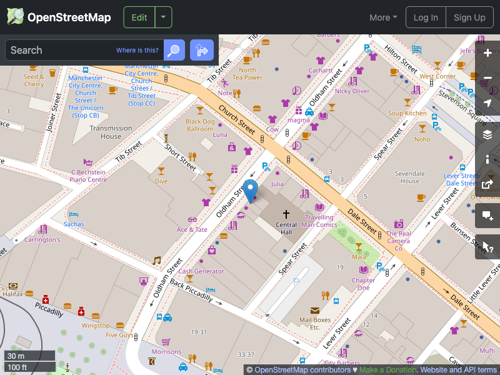
Task: Zoom out of the map
Action: [x=487, y=79]
